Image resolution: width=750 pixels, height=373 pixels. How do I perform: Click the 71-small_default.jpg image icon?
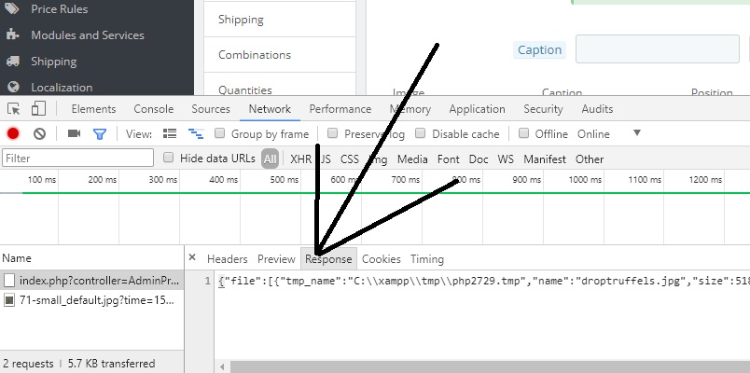tap(9, 300)
